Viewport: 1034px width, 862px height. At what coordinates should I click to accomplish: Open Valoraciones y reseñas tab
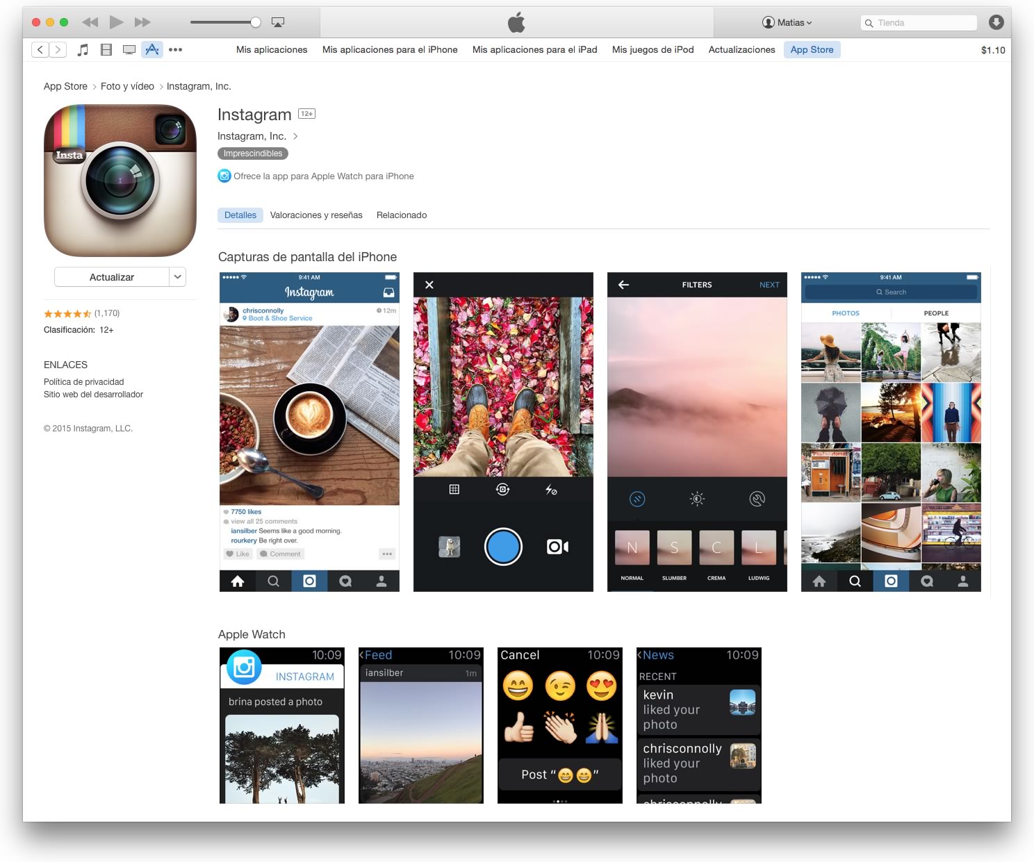316,215
